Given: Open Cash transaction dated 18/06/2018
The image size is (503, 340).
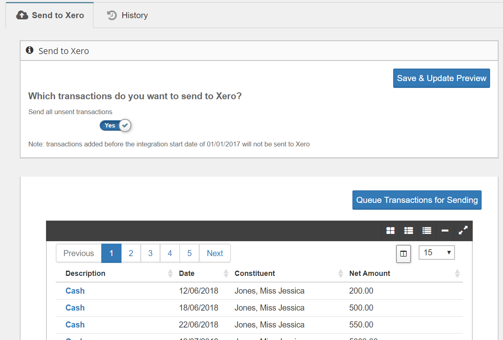Looking at the screenshot, I should pyautogui.click(x=75, y=308).
